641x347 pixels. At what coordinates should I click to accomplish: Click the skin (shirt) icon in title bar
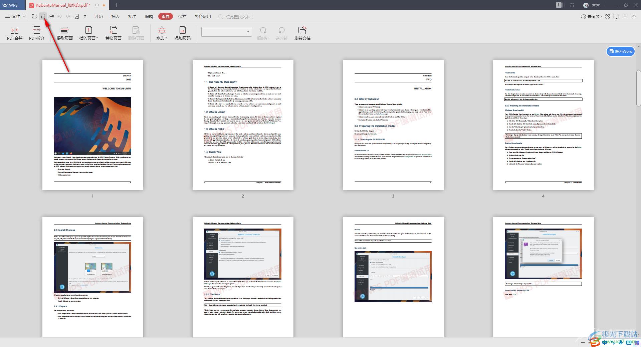coord(572,5)
